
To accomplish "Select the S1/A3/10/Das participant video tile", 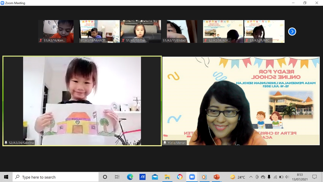I will (x=141, y=31).
